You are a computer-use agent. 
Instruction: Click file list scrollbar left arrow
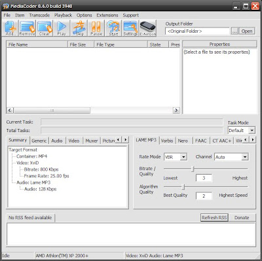point(10,111)
